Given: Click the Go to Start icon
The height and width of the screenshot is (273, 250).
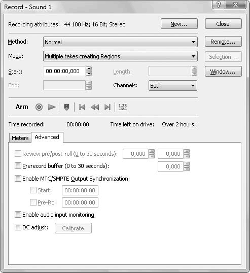Looking at the screenshot, I should point(82,107).
